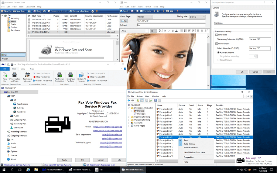The width and height of the screenshot is (277, 173).
Task: Click help book icon in Fax Service Manager toolbar
Action: (x=155, y=101)
